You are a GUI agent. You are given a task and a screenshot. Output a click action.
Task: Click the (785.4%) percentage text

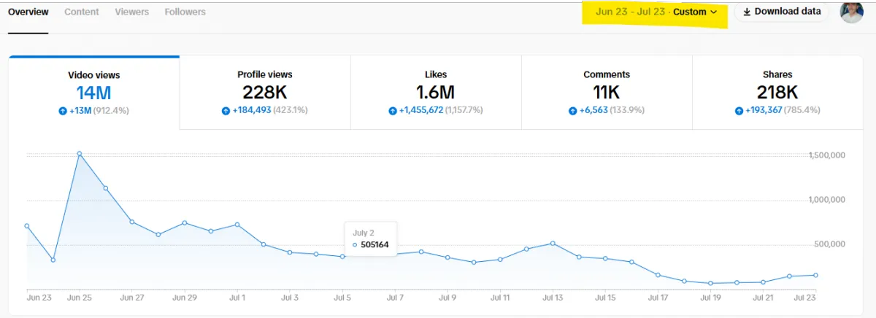(802, 111)
